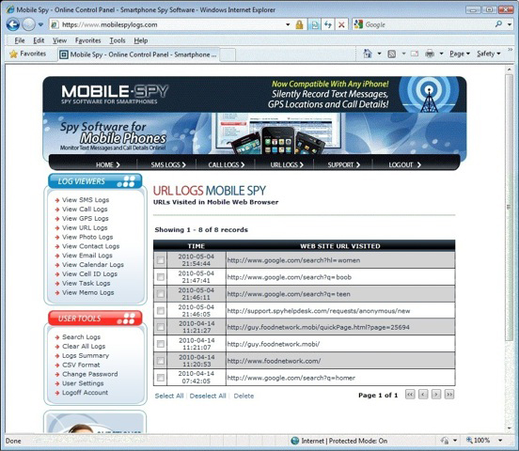Click the next page pagination icon
The height and width of the screenshot is (451, 519).
point(436,395)
